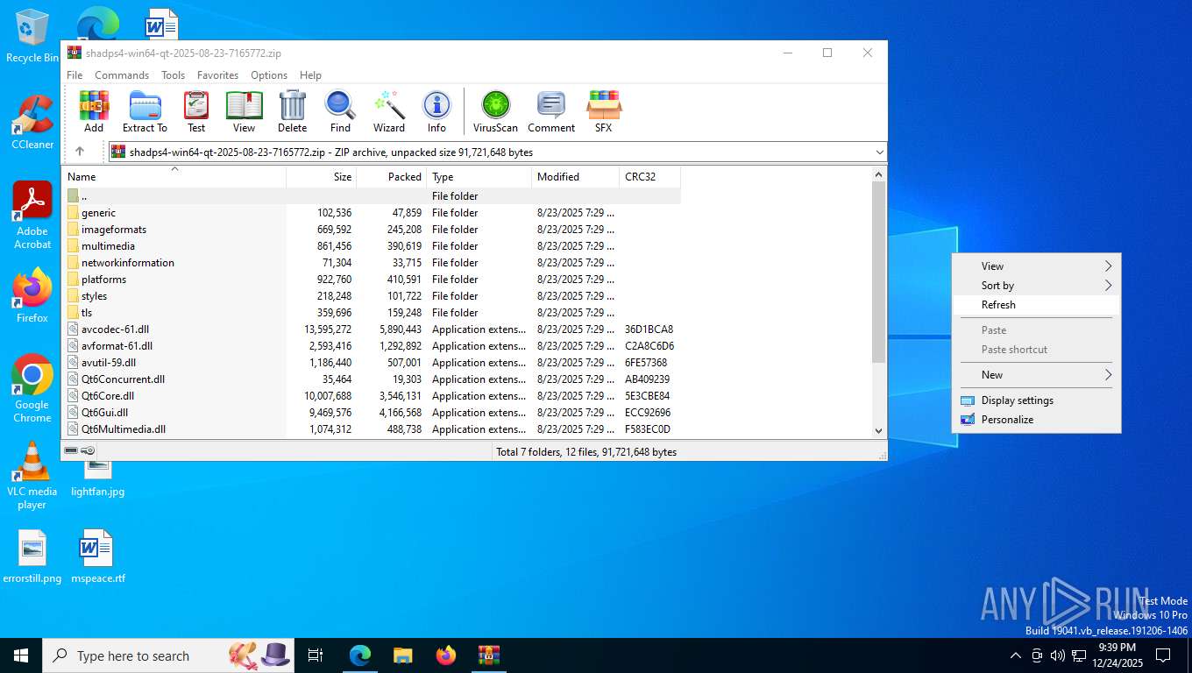Expand the archive path dropdown

pyautogui.click(x=879, y=152)
